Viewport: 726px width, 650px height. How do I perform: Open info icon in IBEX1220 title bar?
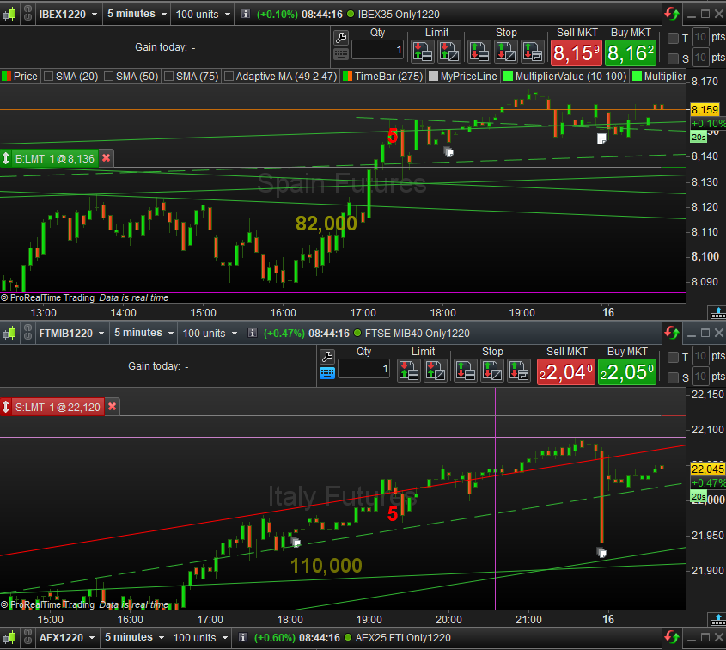pyautogui.click(x=246, y=14)
